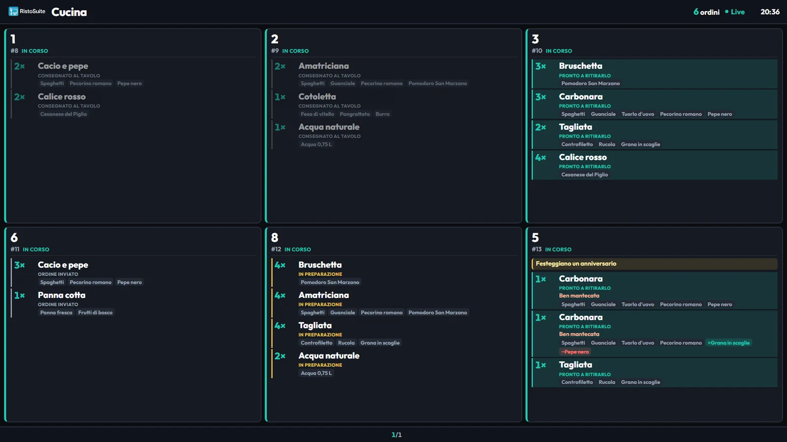Viewport: 787px width, 442px height.
Task: Select Tagliata 4x in order #12
Action: click(394, 333)
